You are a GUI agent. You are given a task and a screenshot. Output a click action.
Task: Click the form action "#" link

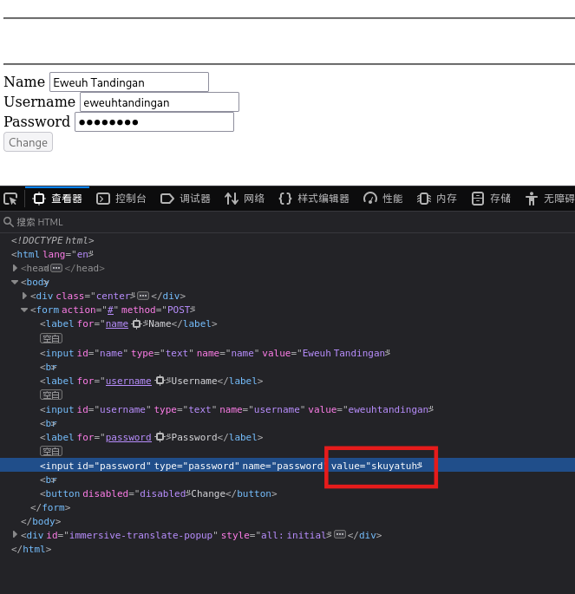point(110,310)
